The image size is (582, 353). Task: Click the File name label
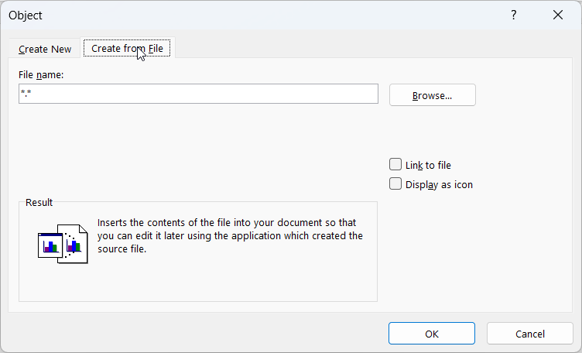click(x=41, y=75)
